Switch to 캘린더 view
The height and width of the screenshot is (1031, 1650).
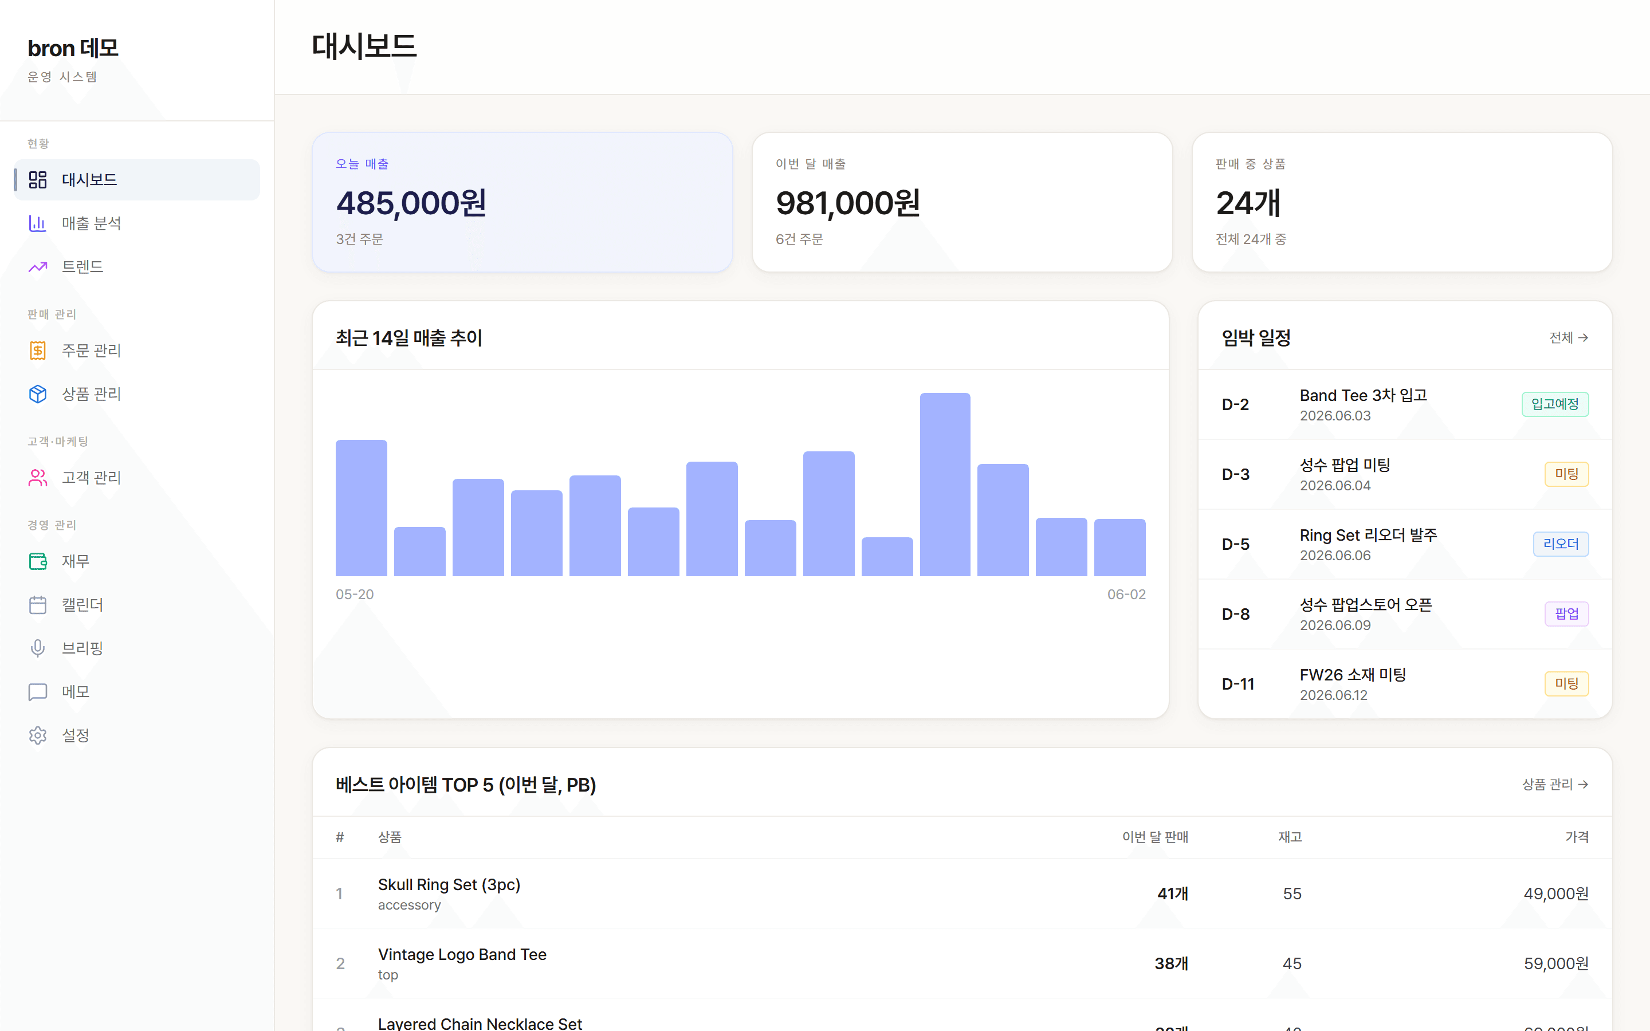tap(137, 605)
